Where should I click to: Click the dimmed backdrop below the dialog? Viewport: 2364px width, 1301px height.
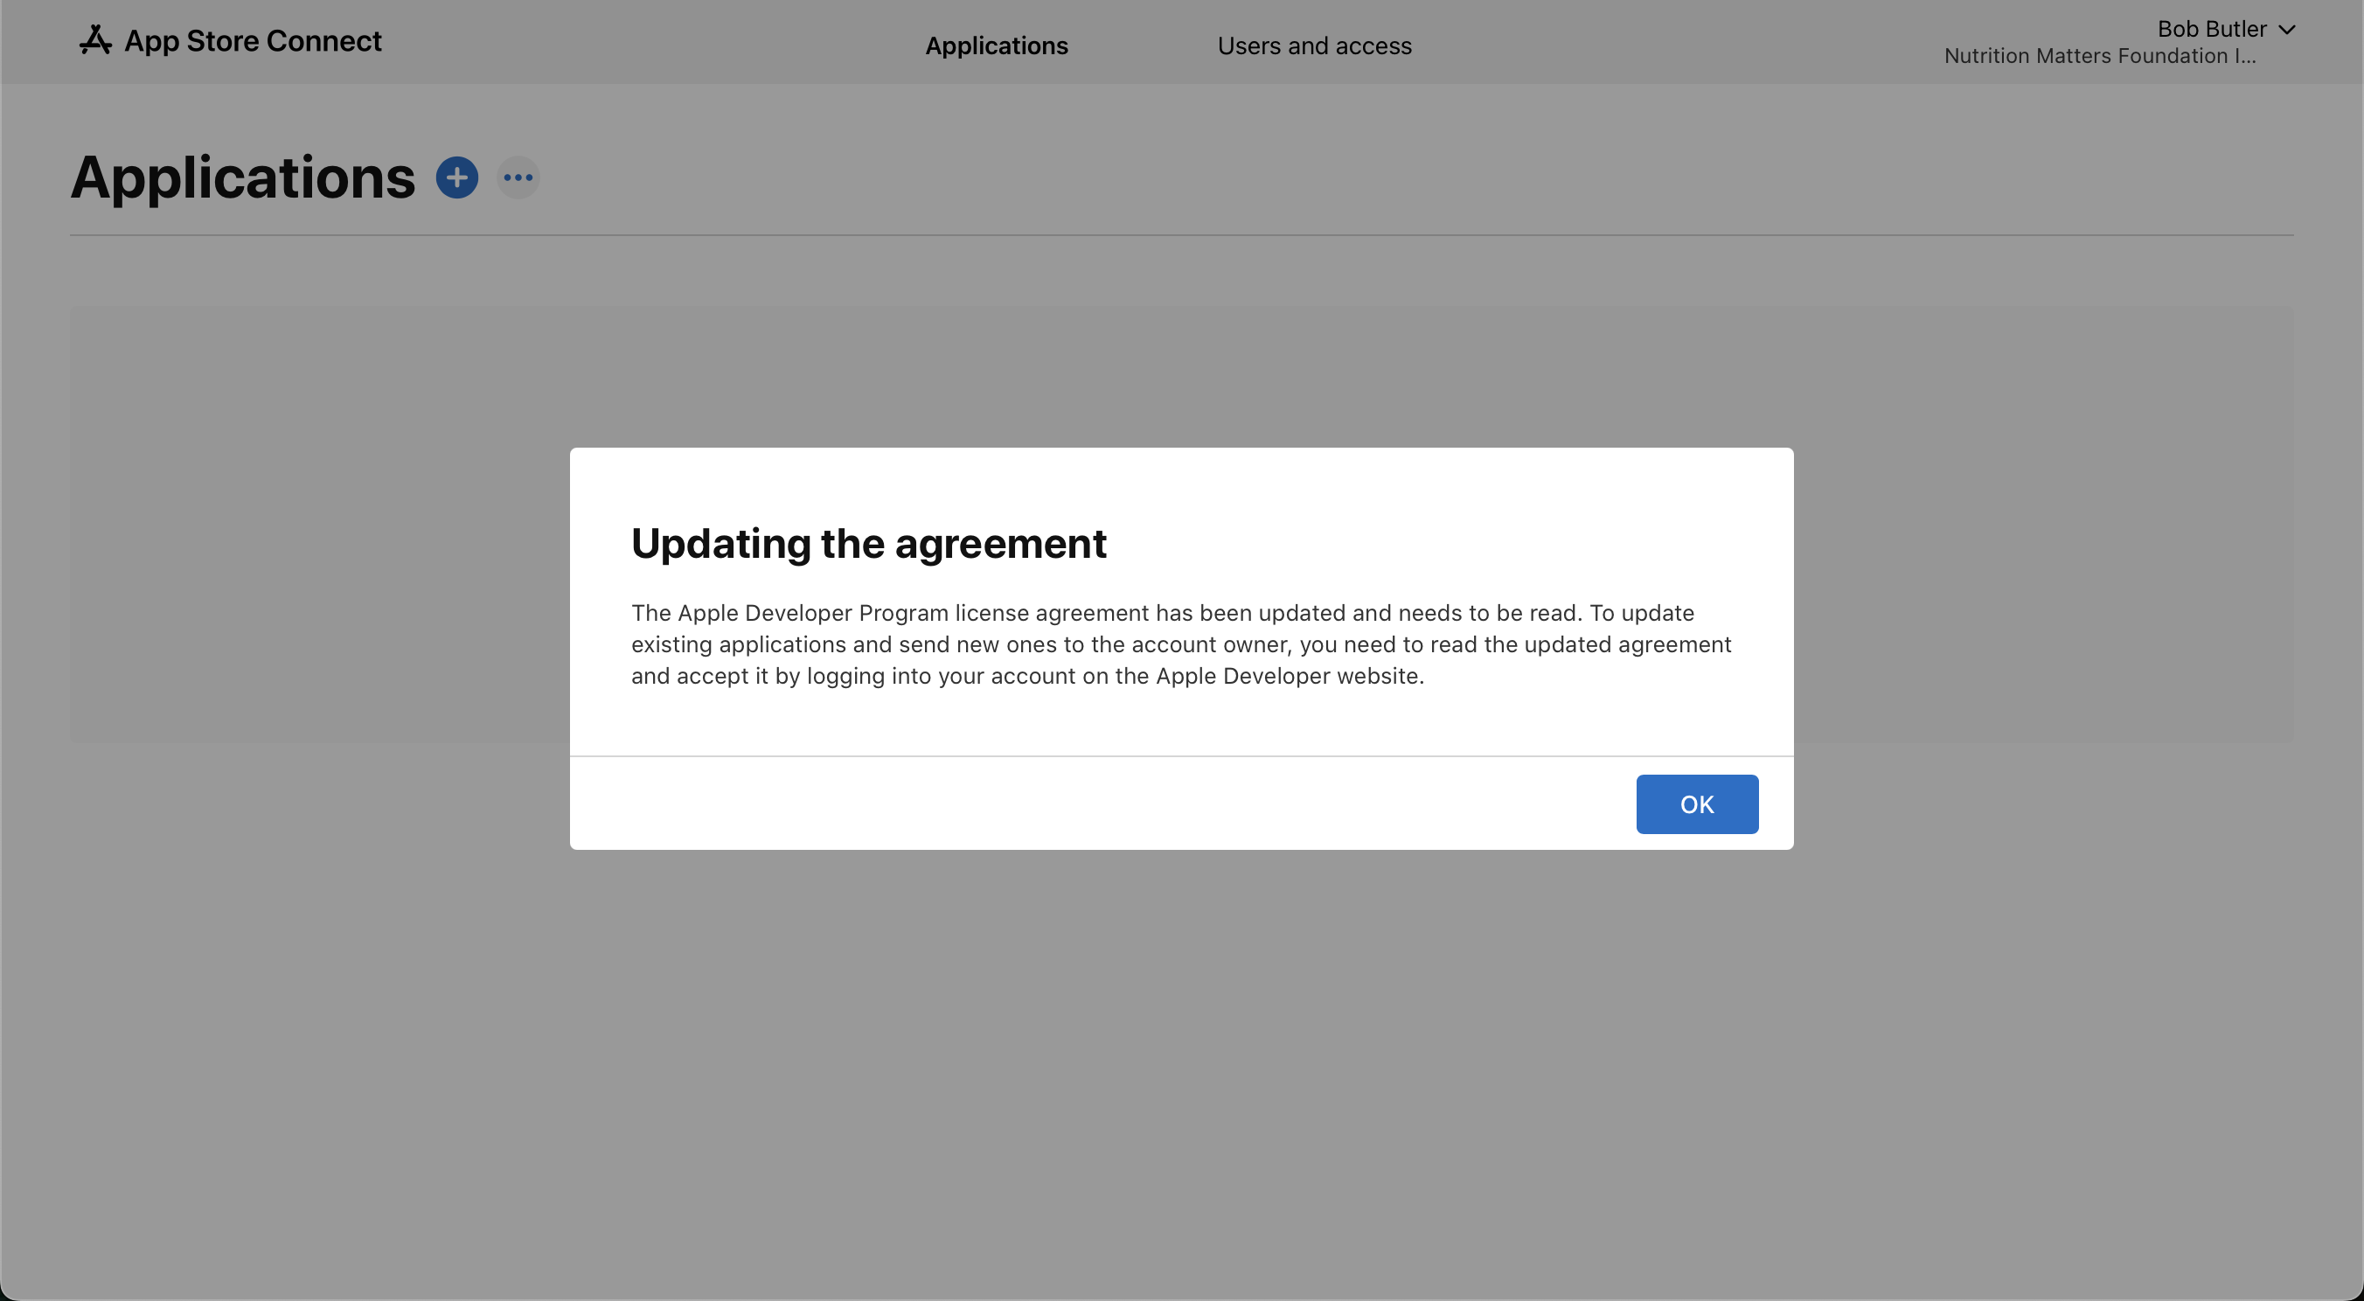[x=1180, y=1055]
